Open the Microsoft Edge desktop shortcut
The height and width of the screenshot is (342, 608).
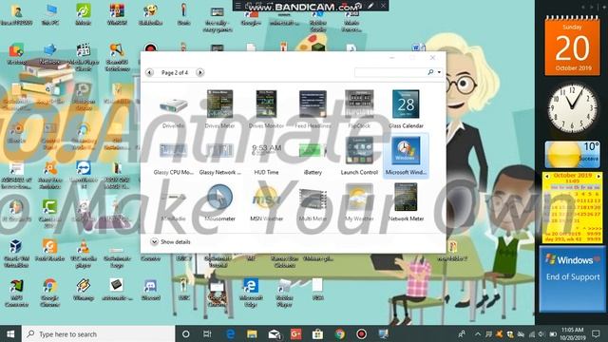pos(251,293)
